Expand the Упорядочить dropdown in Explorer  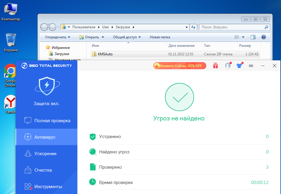(57, 37)
